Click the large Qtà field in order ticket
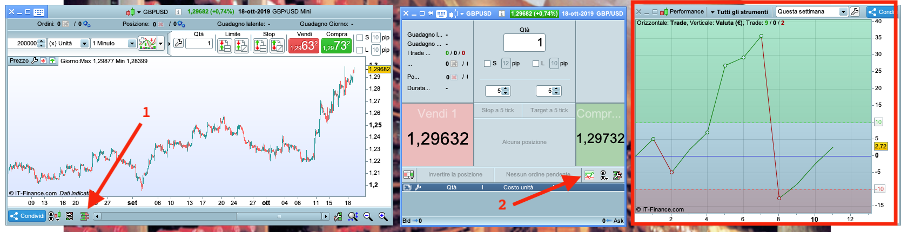 525,43
